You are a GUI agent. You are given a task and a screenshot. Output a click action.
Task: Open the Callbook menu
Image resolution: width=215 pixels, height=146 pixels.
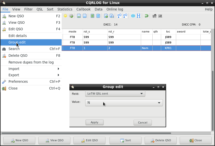(x=83, y=9)
